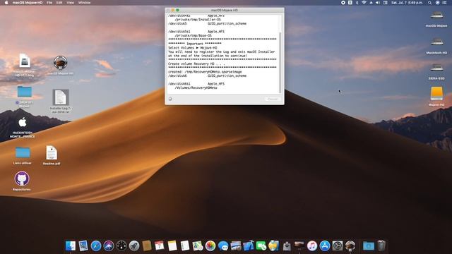Open the Window menu
This screenshot has width=452, height=254.
point(85,3)
